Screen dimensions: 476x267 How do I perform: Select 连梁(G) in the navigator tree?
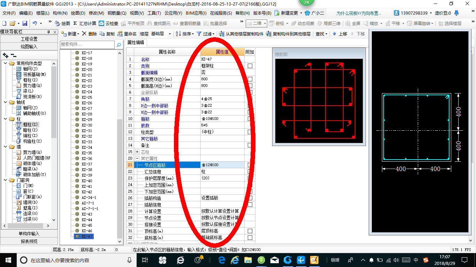tap(27, 213)
